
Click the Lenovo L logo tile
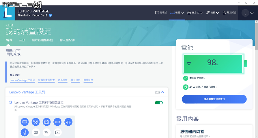pos(8,13)
